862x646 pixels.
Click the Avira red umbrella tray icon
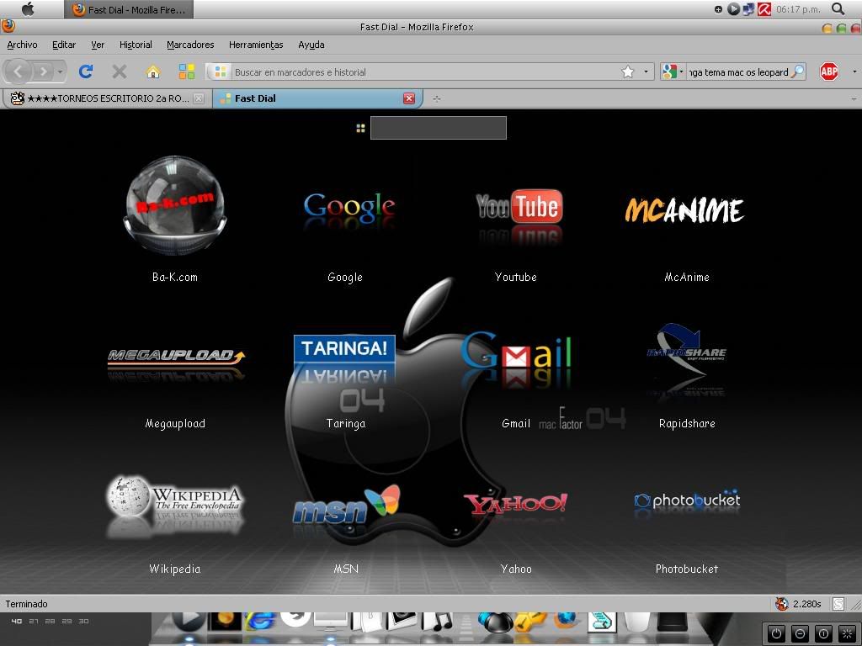(764, 8)
